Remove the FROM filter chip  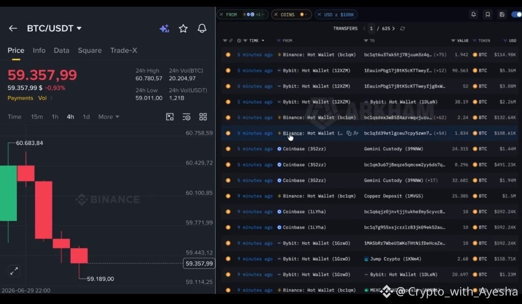pos(221,14)
